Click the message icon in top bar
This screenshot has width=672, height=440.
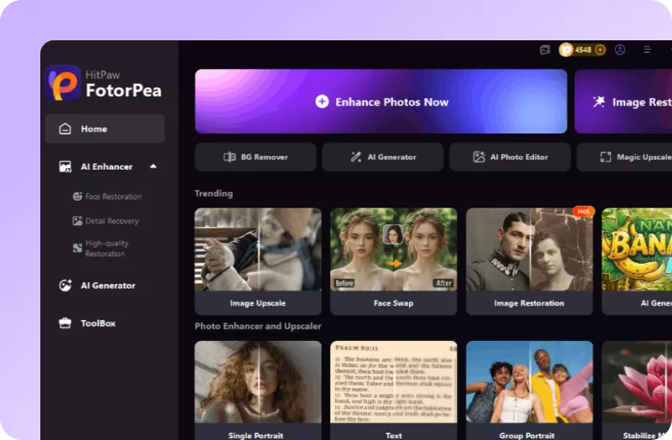tap(544, 50)
